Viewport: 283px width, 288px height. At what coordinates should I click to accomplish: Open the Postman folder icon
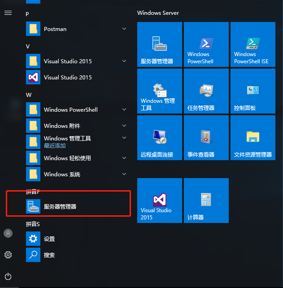tap(33, 29)
